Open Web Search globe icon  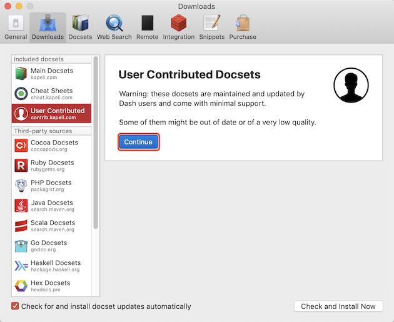click(x=114, y=23)
